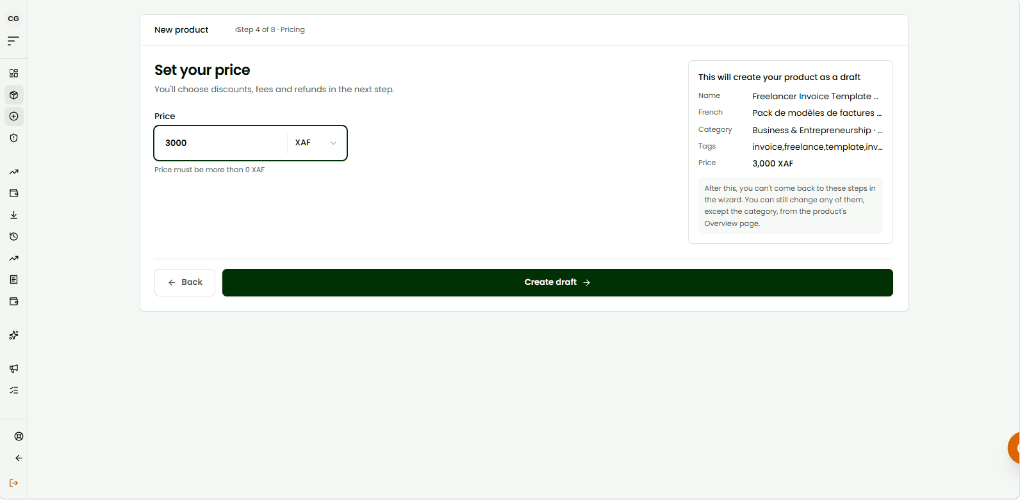Image resolution: width=1020 pixels, height=500 pixels.
Task: Open the products box icon
Action: tap(14, 95)
